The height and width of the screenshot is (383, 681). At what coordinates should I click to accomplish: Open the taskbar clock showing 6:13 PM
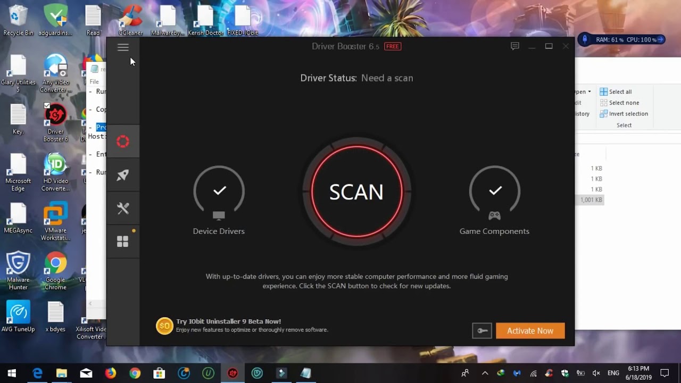click(638, 373)
